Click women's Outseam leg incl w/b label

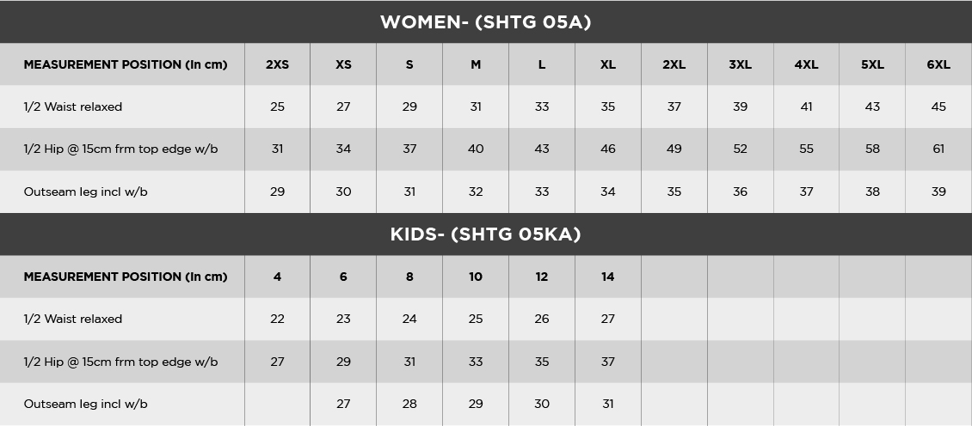coord(85,192)
